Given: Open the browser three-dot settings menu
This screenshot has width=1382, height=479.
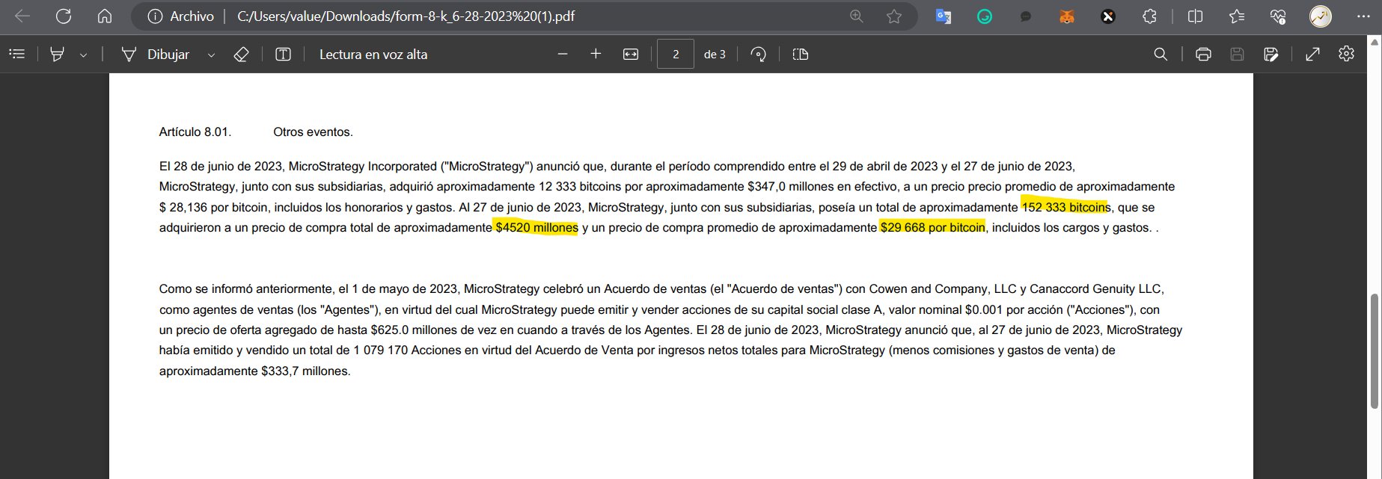Looking at the screenshot, I should coord(1363,16).
